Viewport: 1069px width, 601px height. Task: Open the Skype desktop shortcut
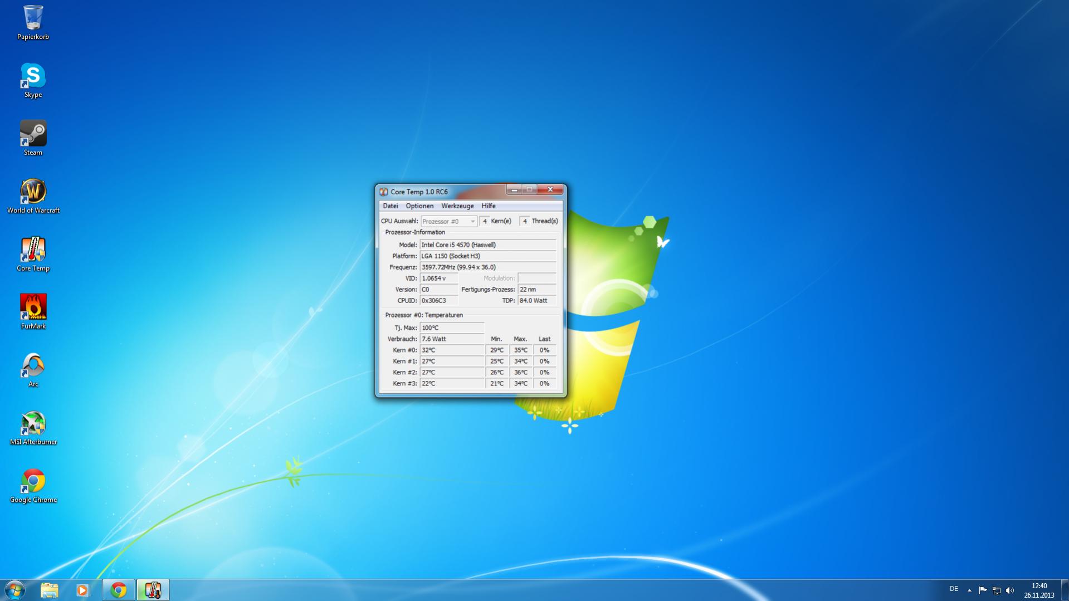[33, 80]
